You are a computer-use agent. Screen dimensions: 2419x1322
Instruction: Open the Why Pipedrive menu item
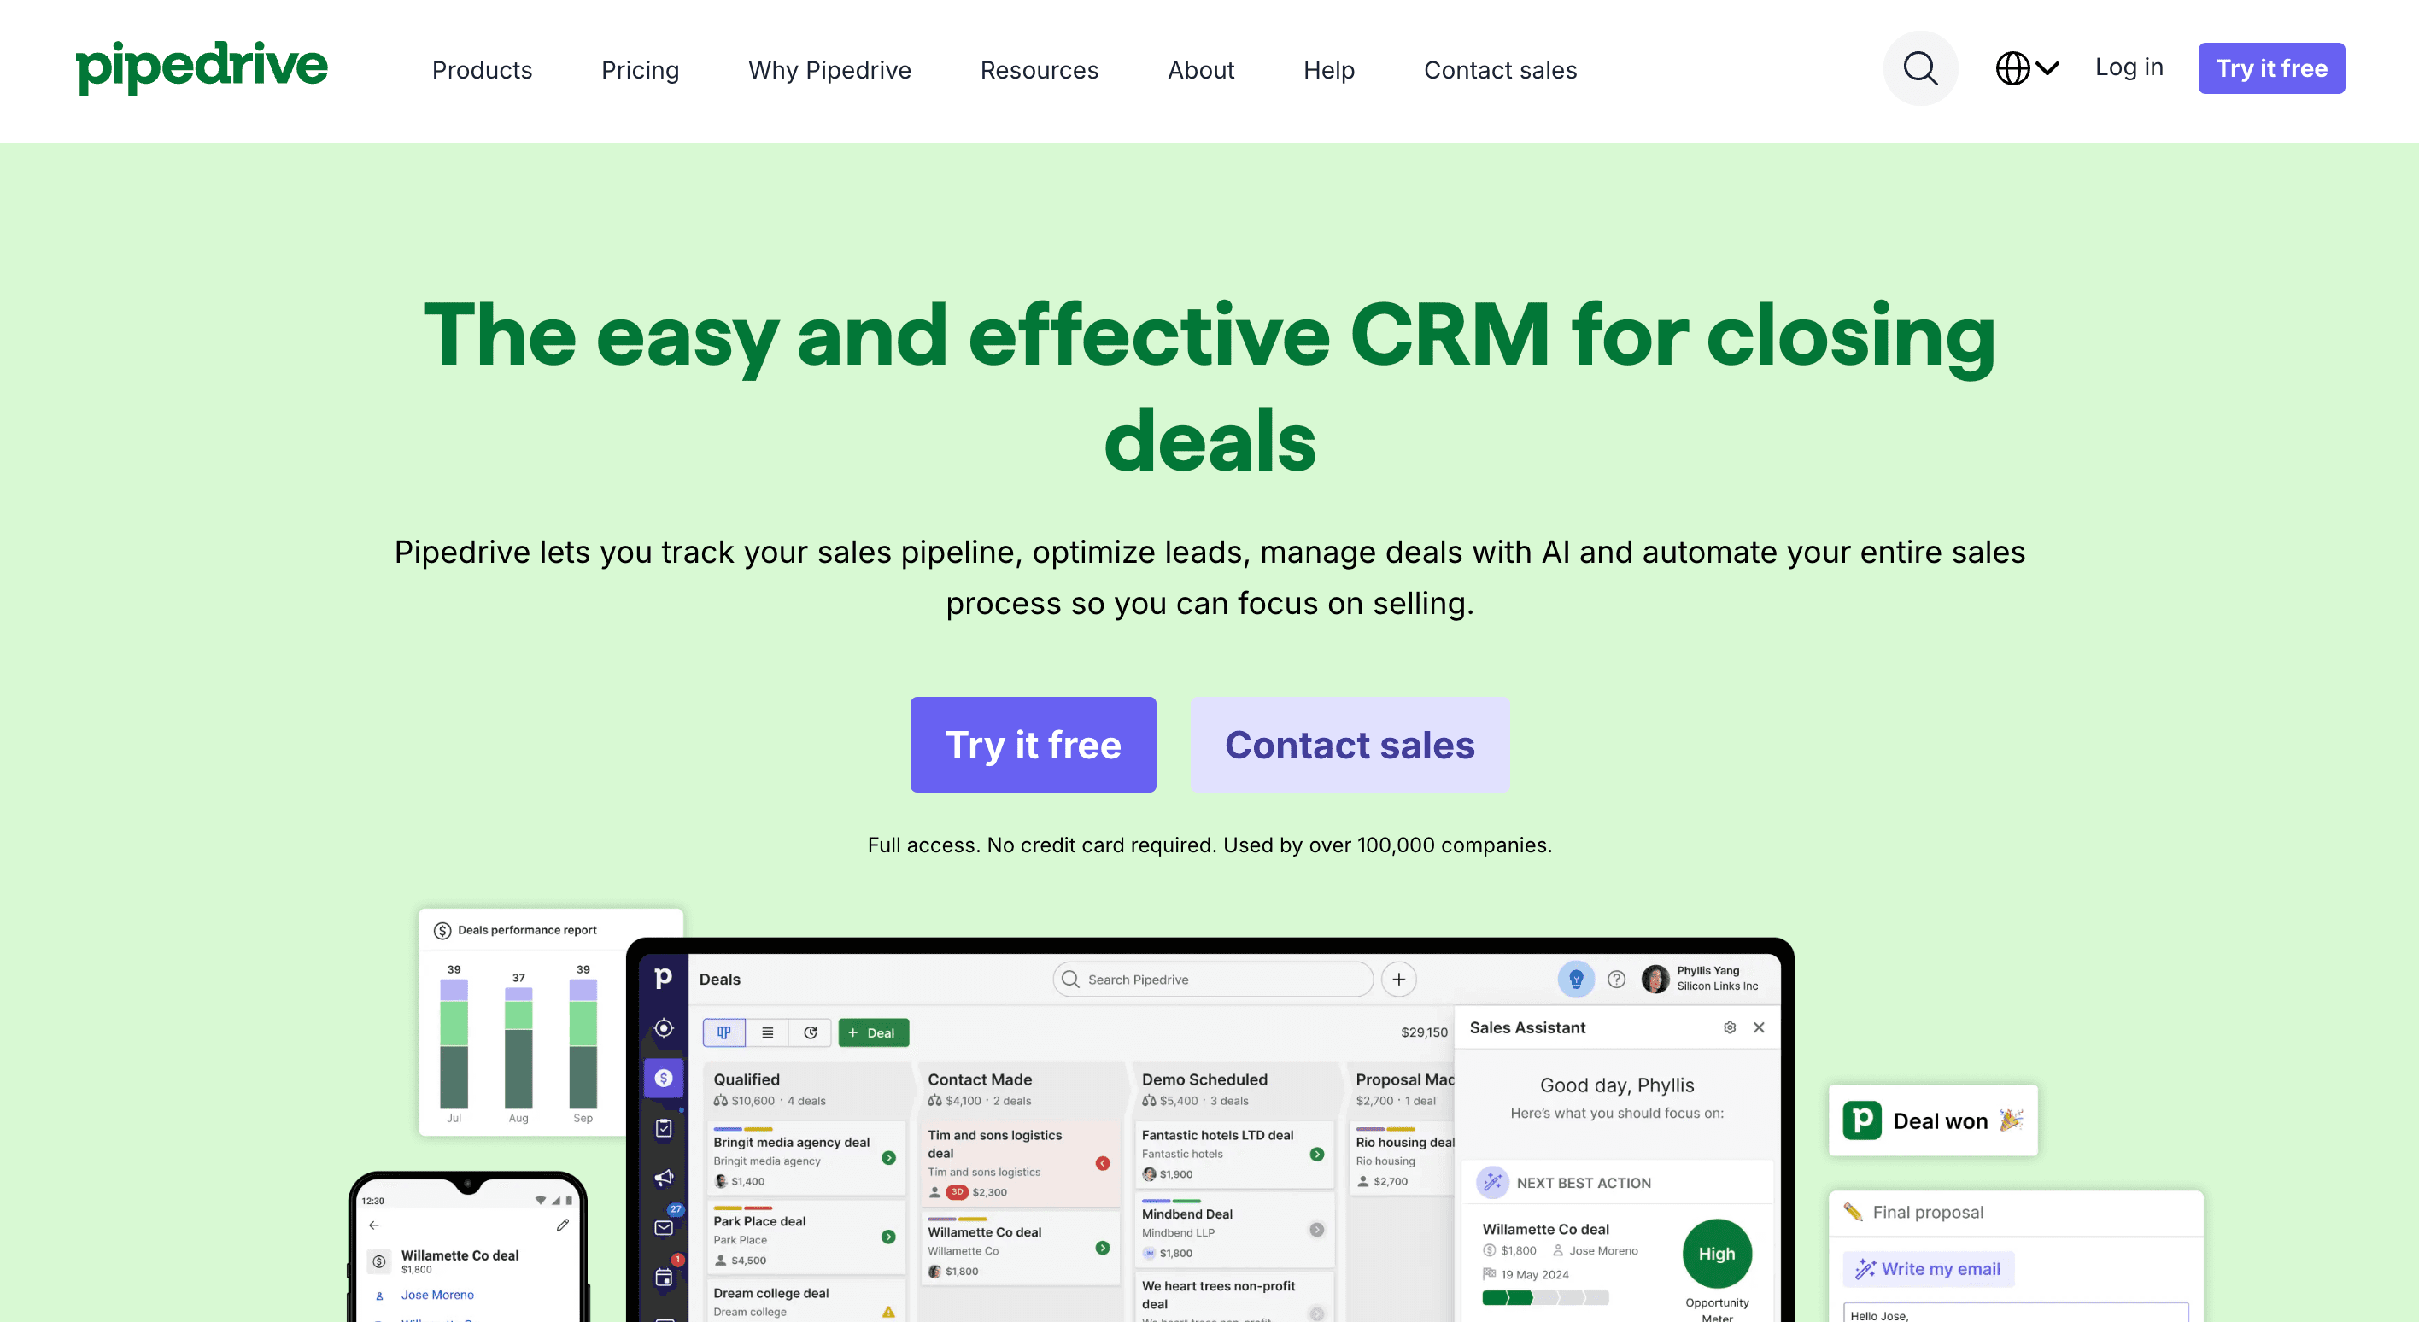pyautogui.click(x=827, y=67)
